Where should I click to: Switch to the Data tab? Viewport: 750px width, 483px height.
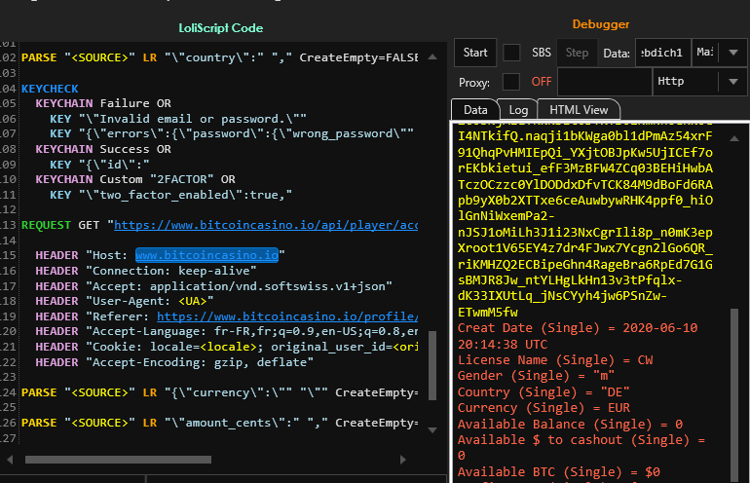coord(475,110)
